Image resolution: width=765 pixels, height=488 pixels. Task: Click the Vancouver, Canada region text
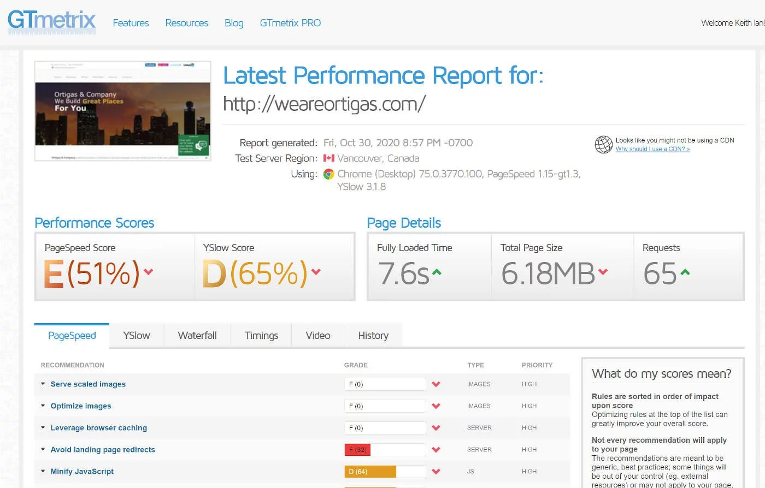(x=378, y=158)
